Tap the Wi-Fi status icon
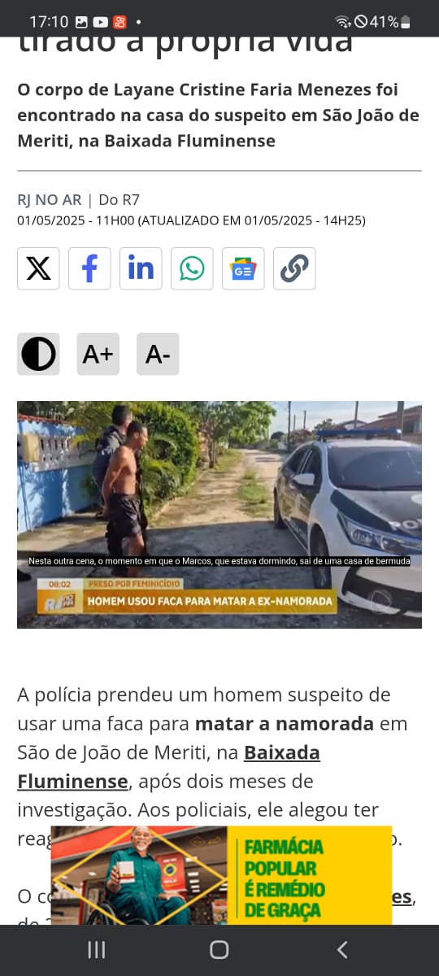The height and width of the screenshot is (976, 439). (343, 22)
